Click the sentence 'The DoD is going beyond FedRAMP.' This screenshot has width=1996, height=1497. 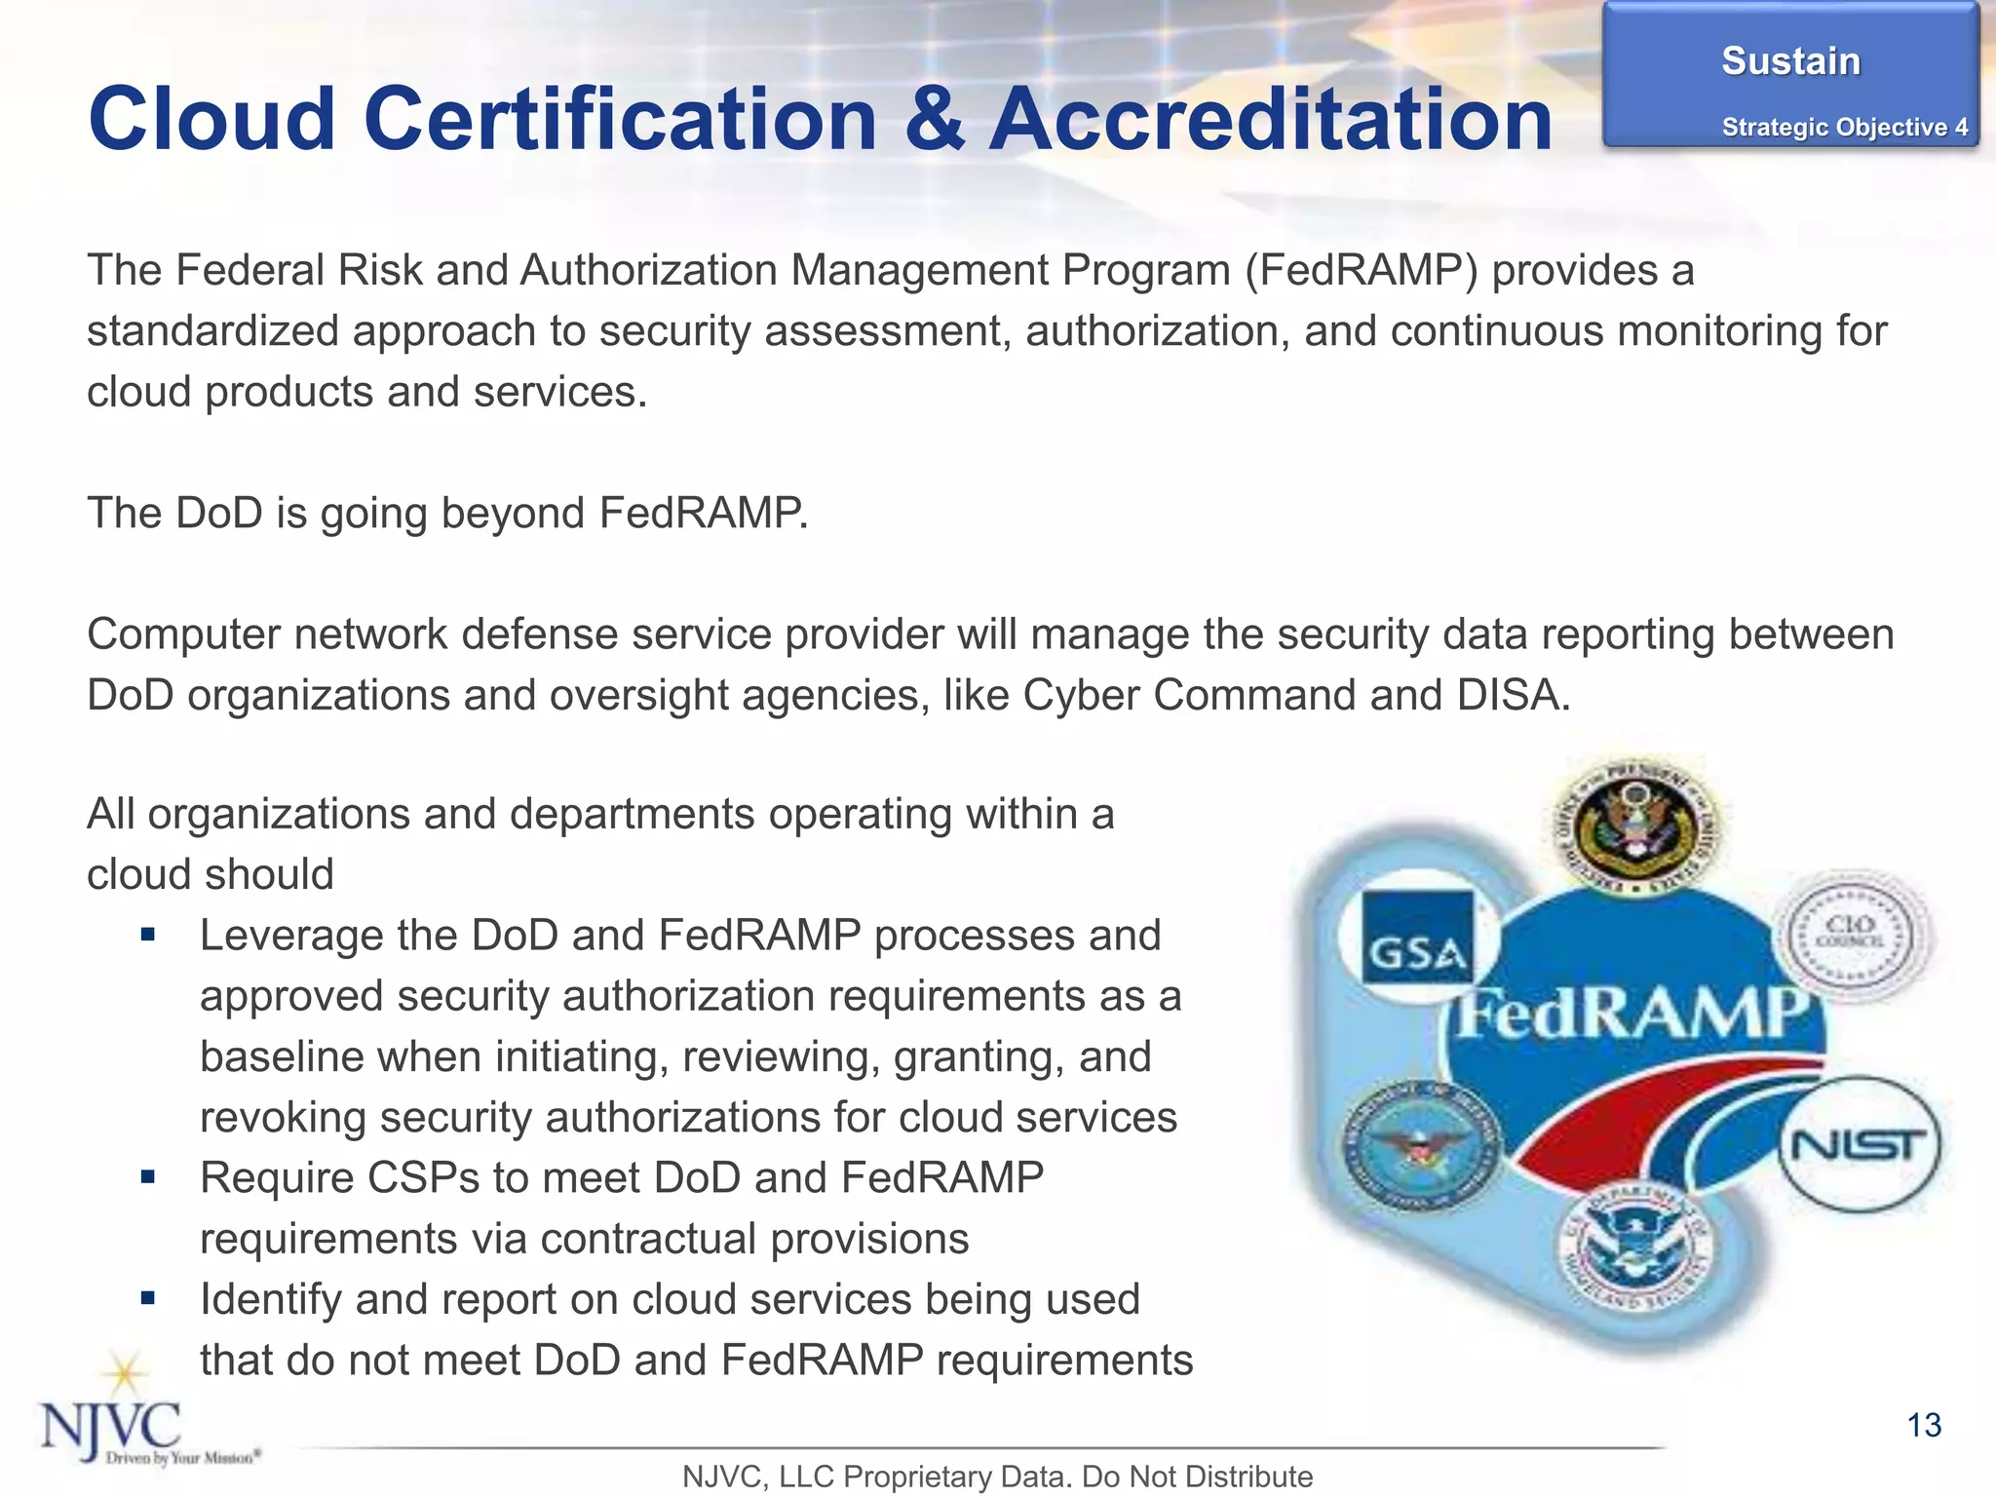(x=447, y=513)
